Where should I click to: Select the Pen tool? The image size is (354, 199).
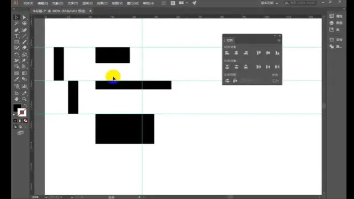pyautogui.click(x=17, y=30)
